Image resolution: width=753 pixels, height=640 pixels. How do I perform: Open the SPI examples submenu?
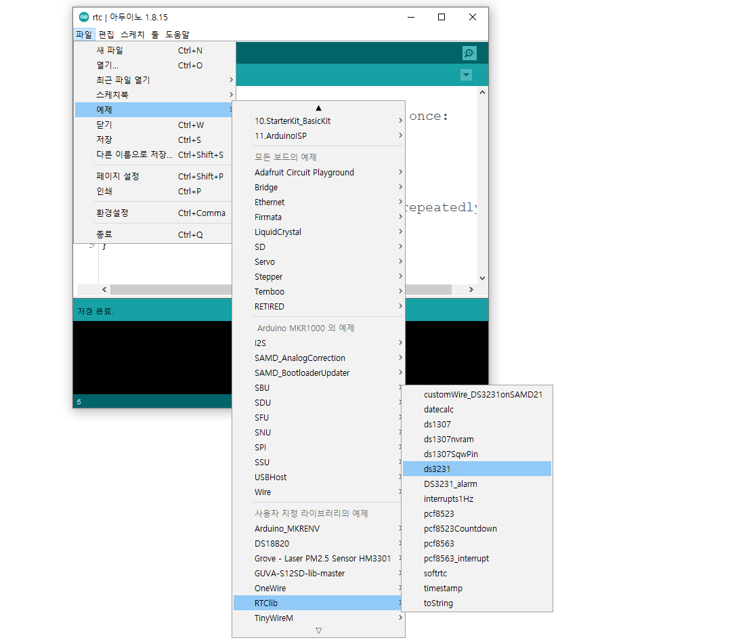click(x=318, y=447)
